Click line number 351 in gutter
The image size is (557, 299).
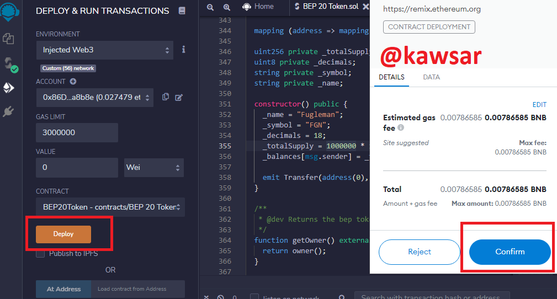coord(225,104)
